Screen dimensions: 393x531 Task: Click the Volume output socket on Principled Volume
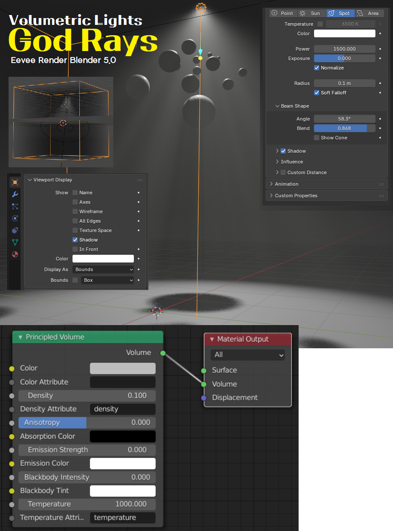tap(163, 353)
